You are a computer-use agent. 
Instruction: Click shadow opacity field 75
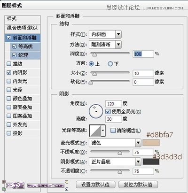coord(143,171)
